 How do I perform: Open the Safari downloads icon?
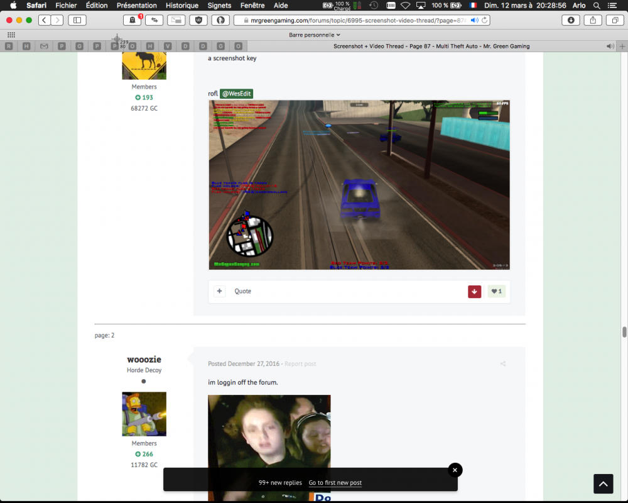571,20
